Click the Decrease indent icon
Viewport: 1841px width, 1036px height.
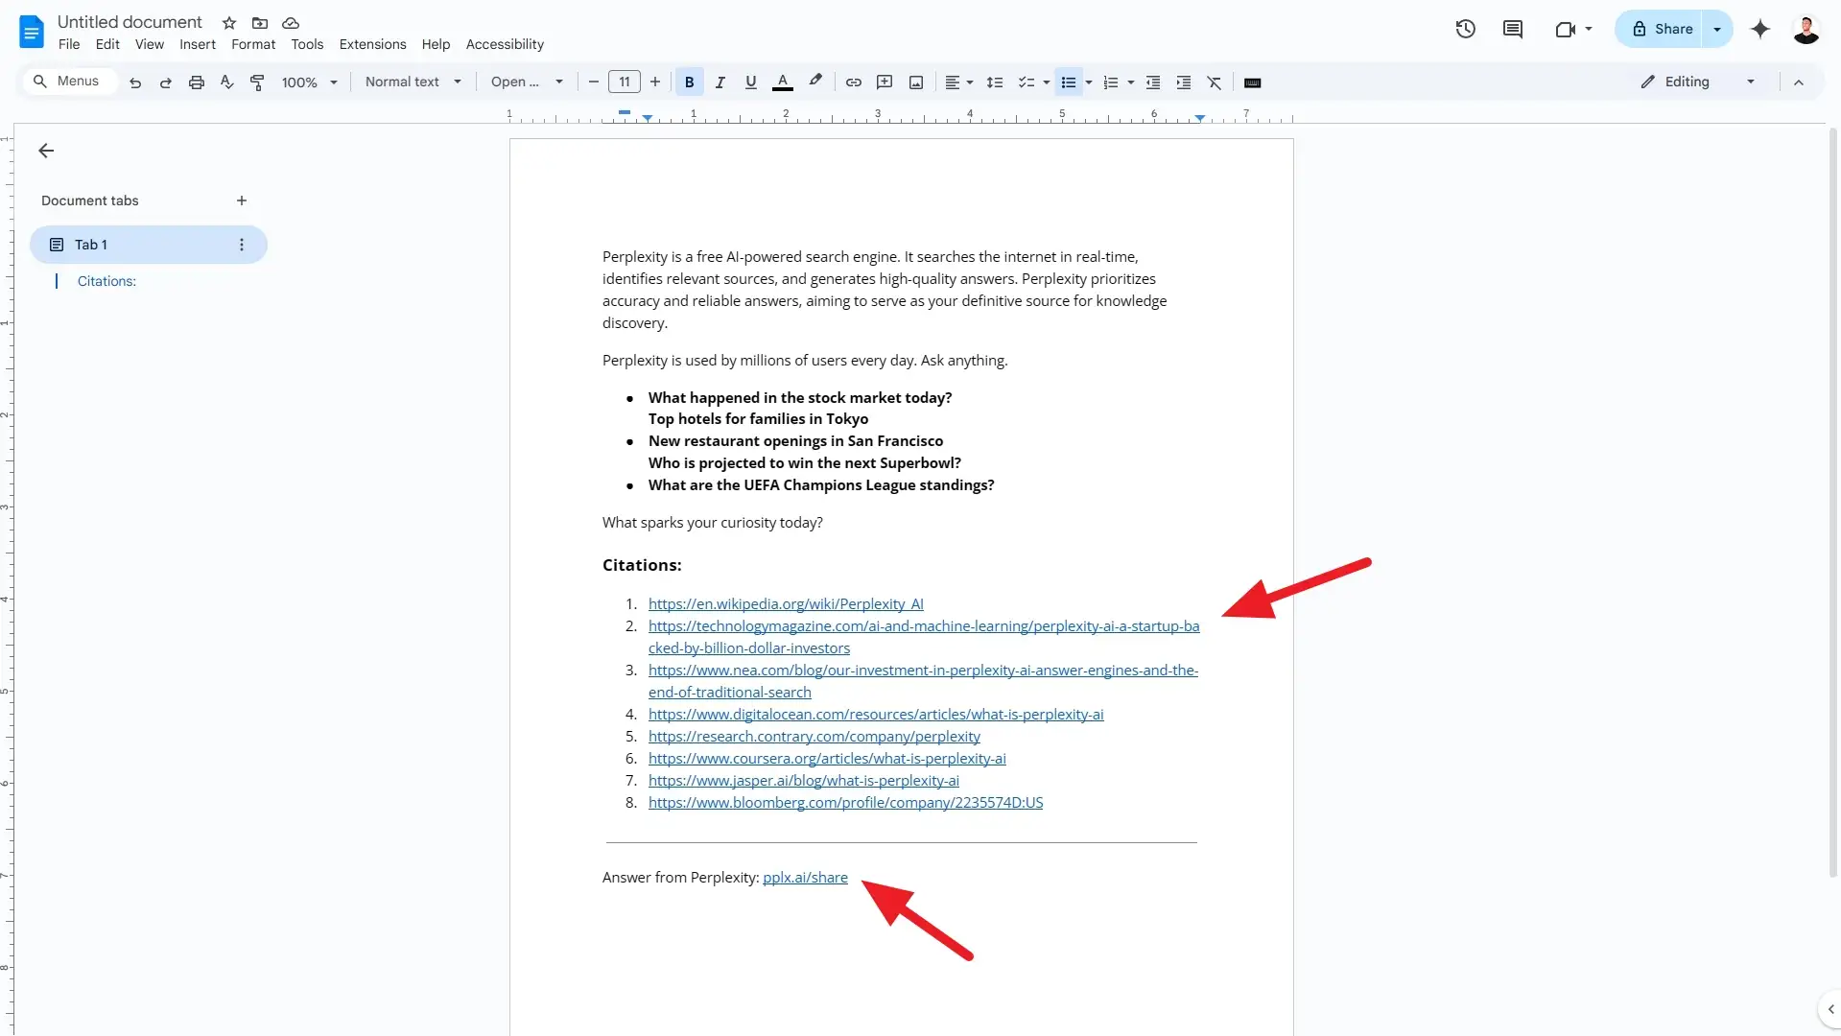click(x=1153, y=82)
